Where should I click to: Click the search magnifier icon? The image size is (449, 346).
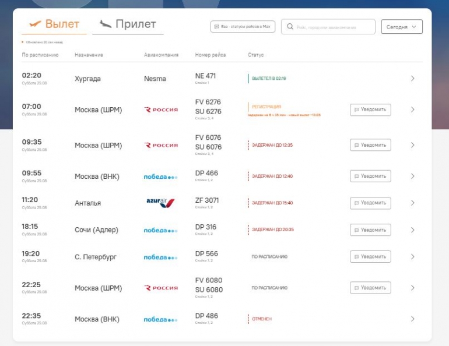click(290, 27)
